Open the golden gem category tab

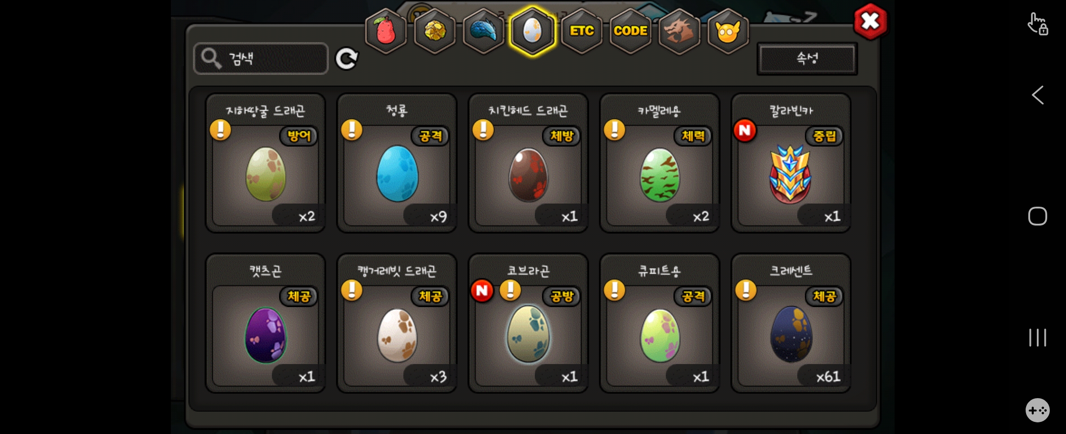(x=435, y=31)
